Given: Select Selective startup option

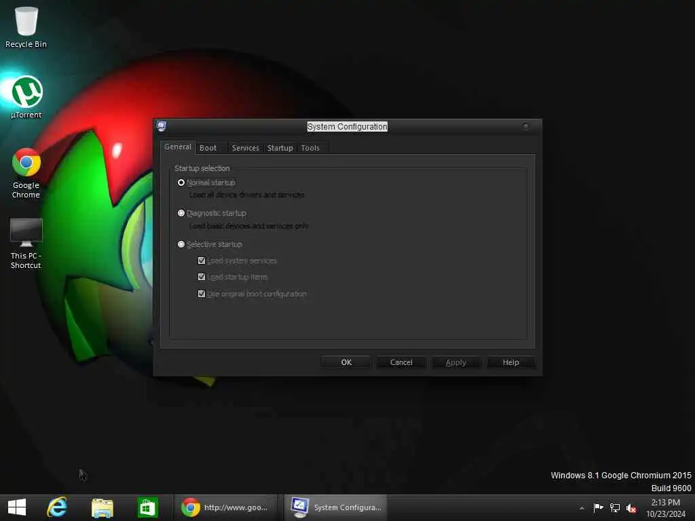Looking at the screenshot, I should pyautogui.click(x=210, y=244).
